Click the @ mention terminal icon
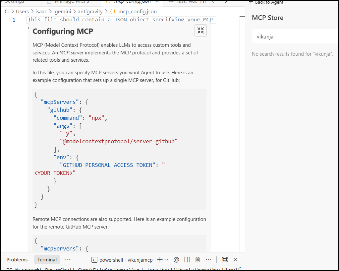The height and width of the screenshot is (271, 339). [176, 260]
